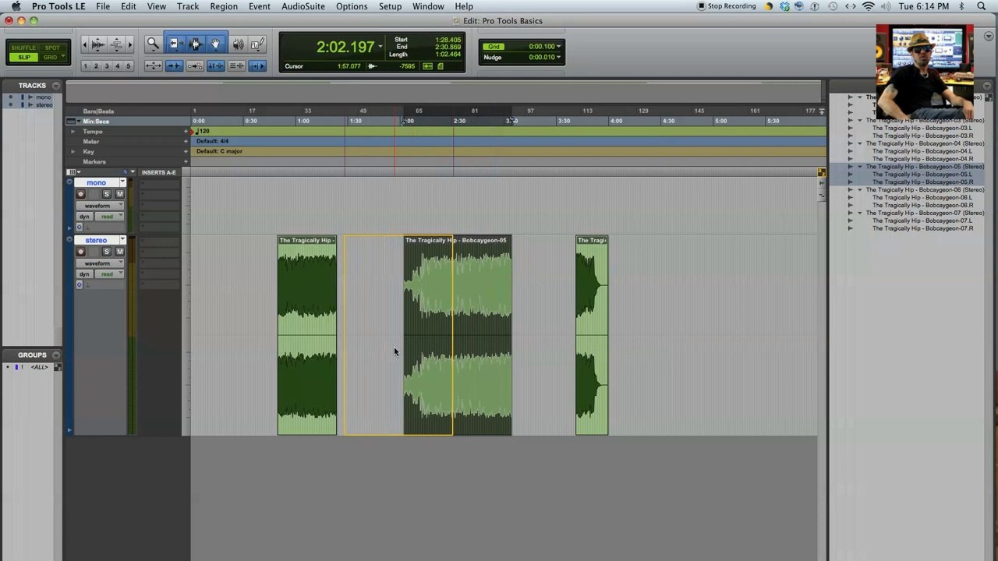This screenshot has width=998, height=561.
Task: Open main counter format dropdown arrow
Action: point(380,47)
